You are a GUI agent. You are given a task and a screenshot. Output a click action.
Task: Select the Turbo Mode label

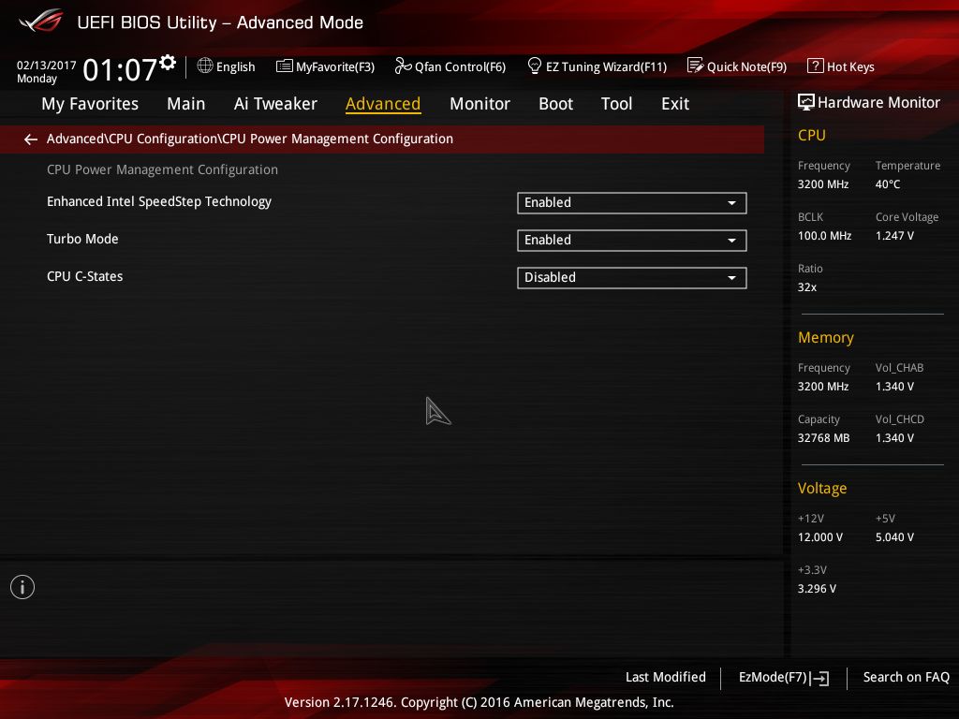(82, 239)
